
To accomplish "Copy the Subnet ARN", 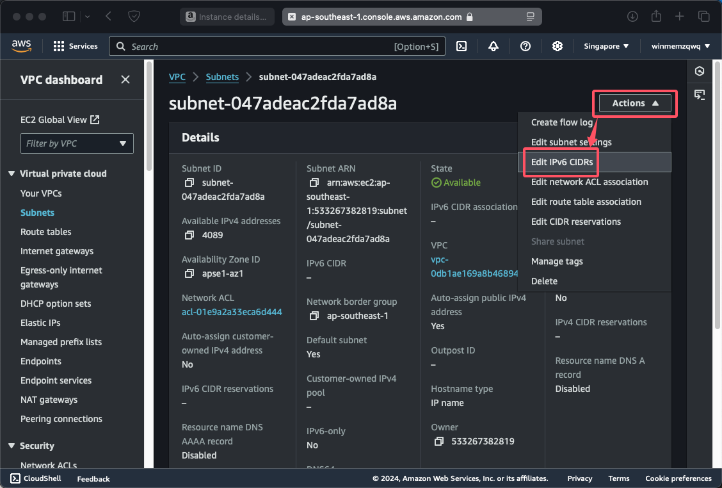I will [x=314, y=183].
